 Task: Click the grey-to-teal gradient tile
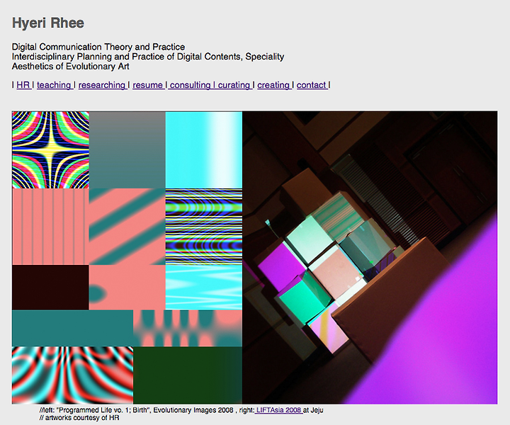pyautogui.click(x=127, y=150)
